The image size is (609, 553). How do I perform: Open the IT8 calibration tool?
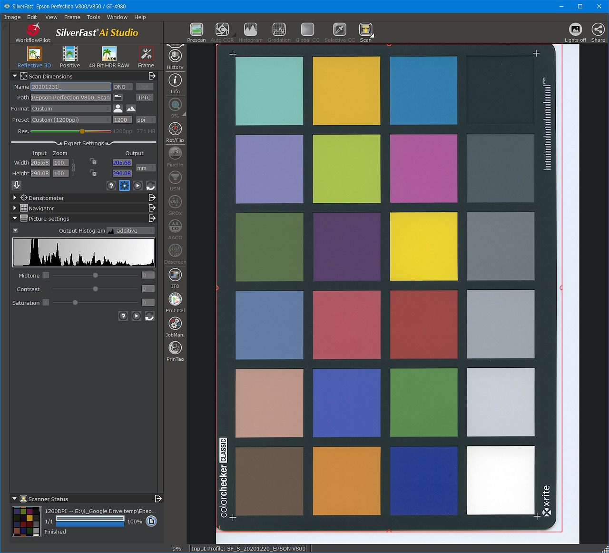point(175,275)
